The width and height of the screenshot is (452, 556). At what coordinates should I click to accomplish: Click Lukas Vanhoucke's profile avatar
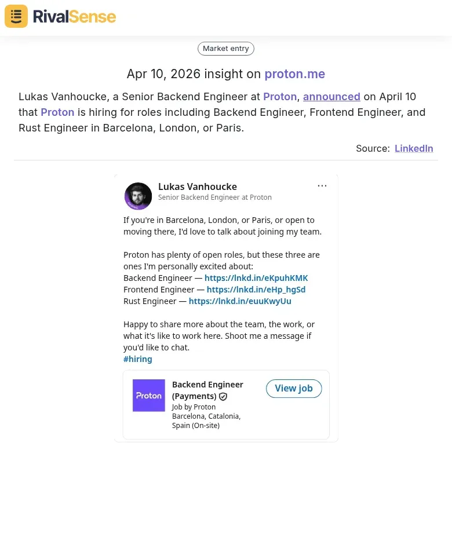coord(138,196)
